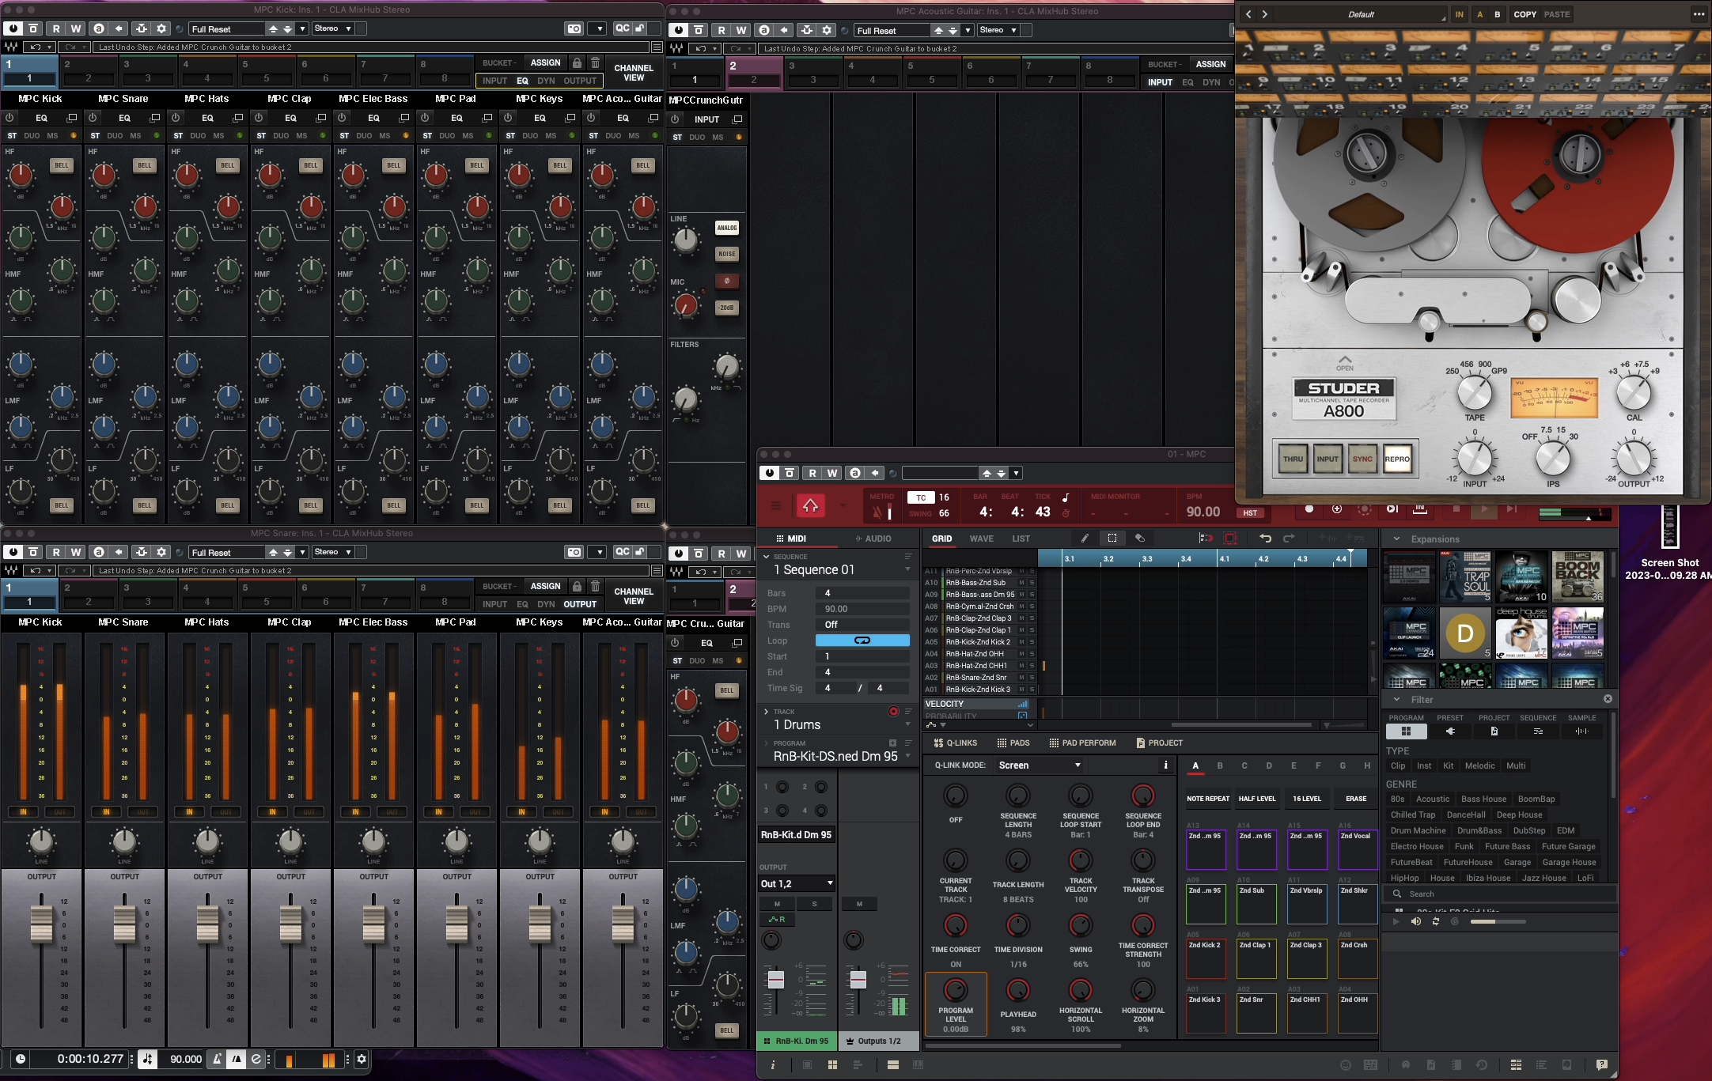The image size is (1712, 1081).
Task: Toggle power on MPC Kick EQ strip
Action: coord(10,118)
